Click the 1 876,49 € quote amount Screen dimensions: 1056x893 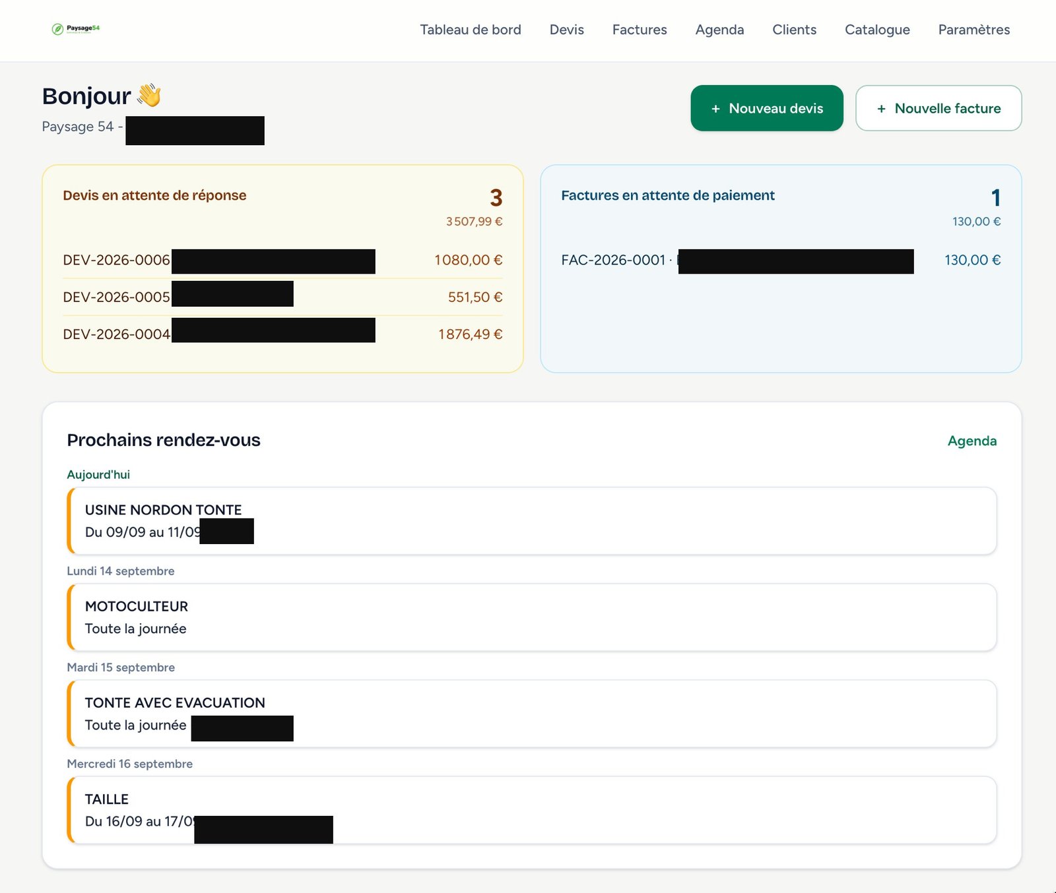tap(470, 334)
